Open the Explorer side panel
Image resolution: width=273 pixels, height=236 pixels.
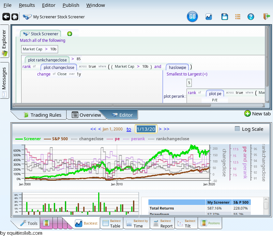click(x=4, y=41)
